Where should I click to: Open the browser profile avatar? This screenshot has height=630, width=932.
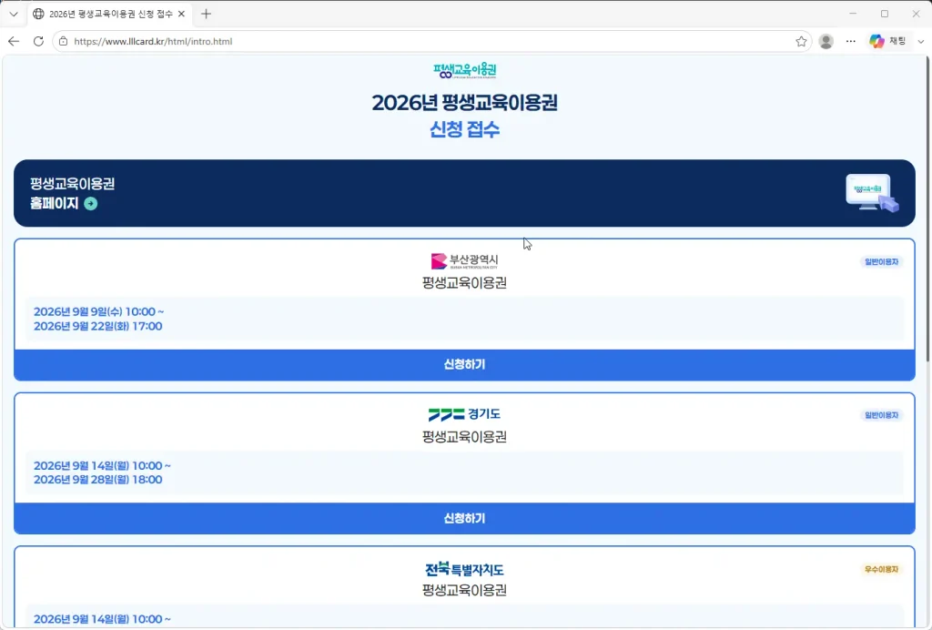coord(826,41)
